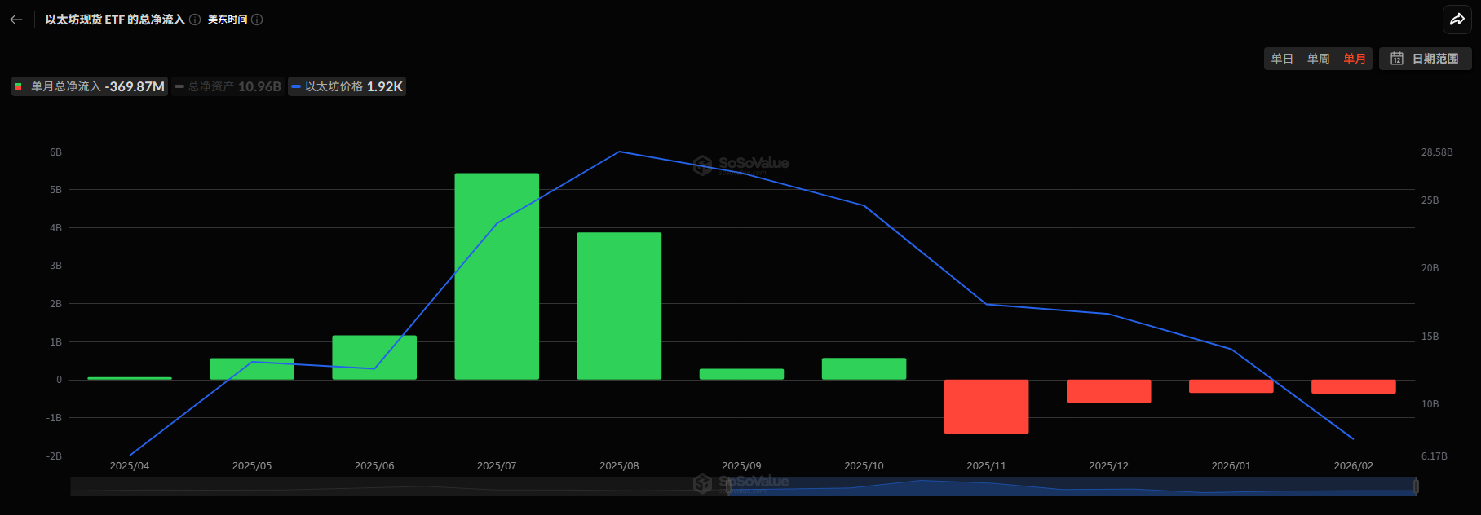Open the 日期范围 date picker

pyautogui.click(x=1425, y=59)
